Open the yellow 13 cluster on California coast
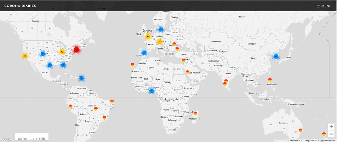 (x=24, y=56)
